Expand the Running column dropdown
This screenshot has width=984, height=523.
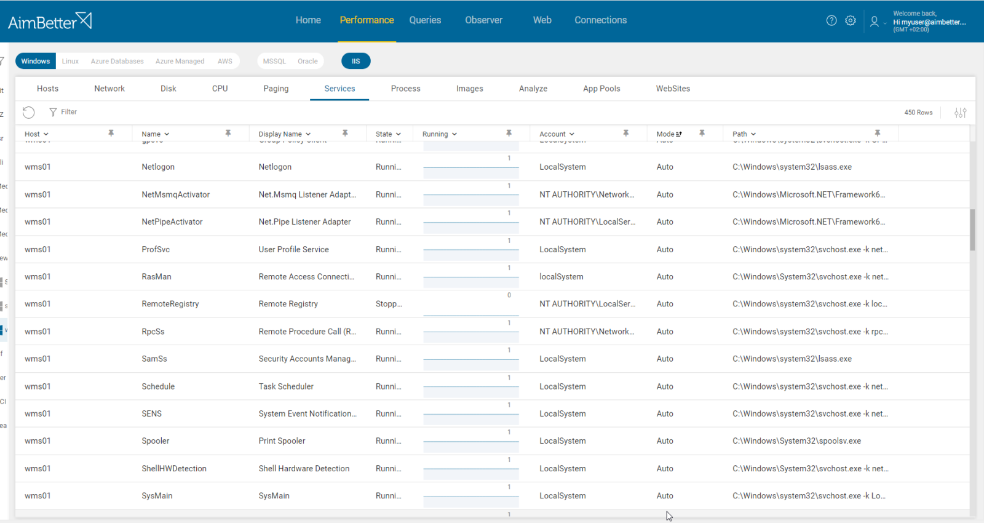tap(454, 134)
